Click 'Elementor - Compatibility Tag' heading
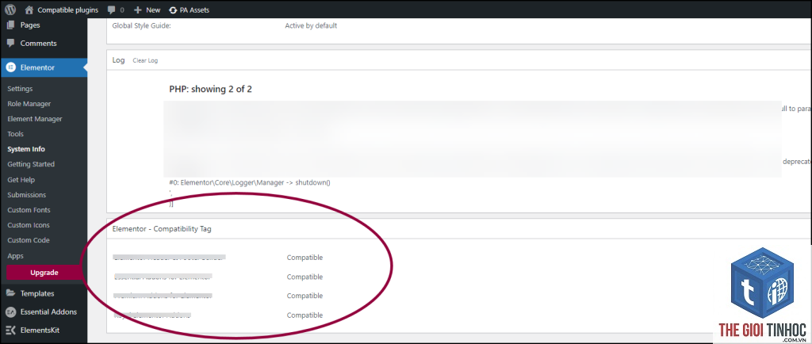This screenshot has width=812, height=344. (x=162, y=228)
